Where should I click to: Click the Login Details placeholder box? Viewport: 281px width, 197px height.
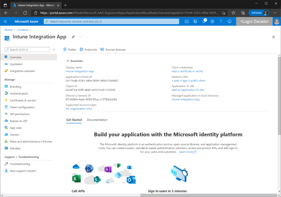[254, 22]
